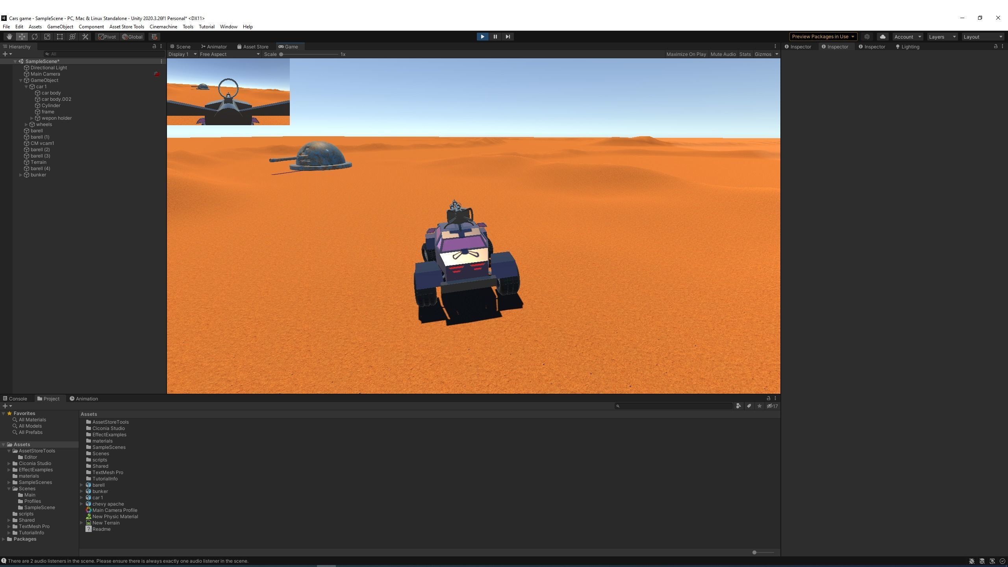Open SampleScene context menu dots
The image size is (1008, 567).
click(161, 61)
